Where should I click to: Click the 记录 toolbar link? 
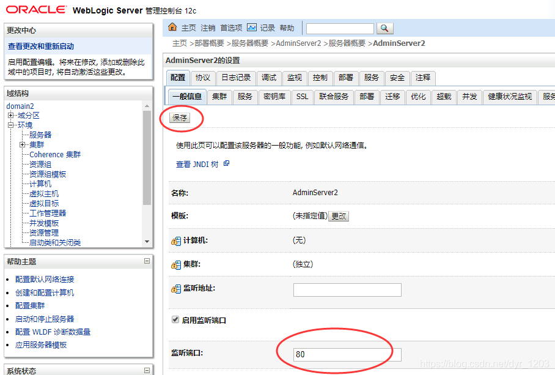268,28
